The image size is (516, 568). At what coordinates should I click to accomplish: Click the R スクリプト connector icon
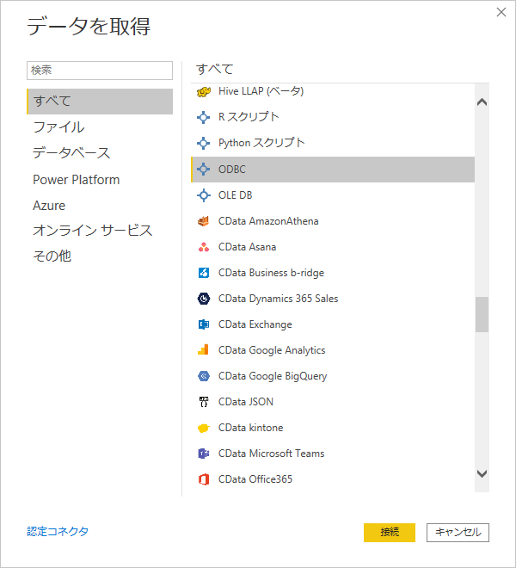point(204,117)
